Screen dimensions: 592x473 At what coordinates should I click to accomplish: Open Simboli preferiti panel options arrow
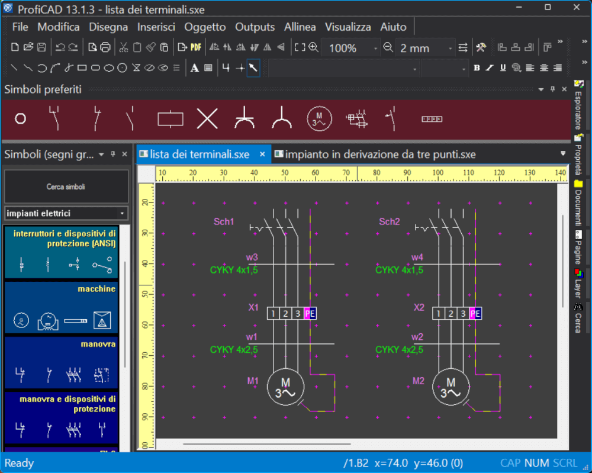pyautogui.click(x=541, y=89)
